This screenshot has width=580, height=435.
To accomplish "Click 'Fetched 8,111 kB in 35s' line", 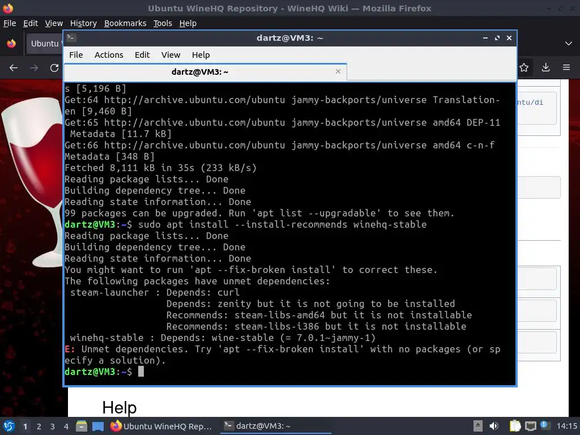I will pyautogui.click(x=160, y=168).
